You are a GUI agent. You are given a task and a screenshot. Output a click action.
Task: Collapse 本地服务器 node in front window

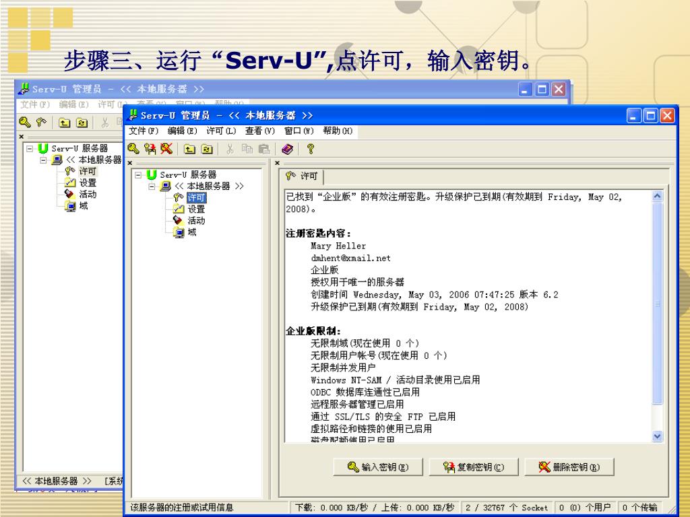152,186
